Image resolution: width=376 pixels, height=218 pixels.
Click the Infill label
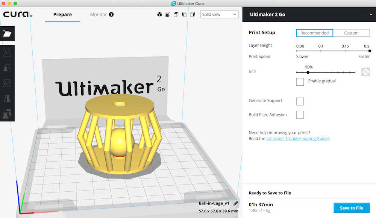click(252, 71)
